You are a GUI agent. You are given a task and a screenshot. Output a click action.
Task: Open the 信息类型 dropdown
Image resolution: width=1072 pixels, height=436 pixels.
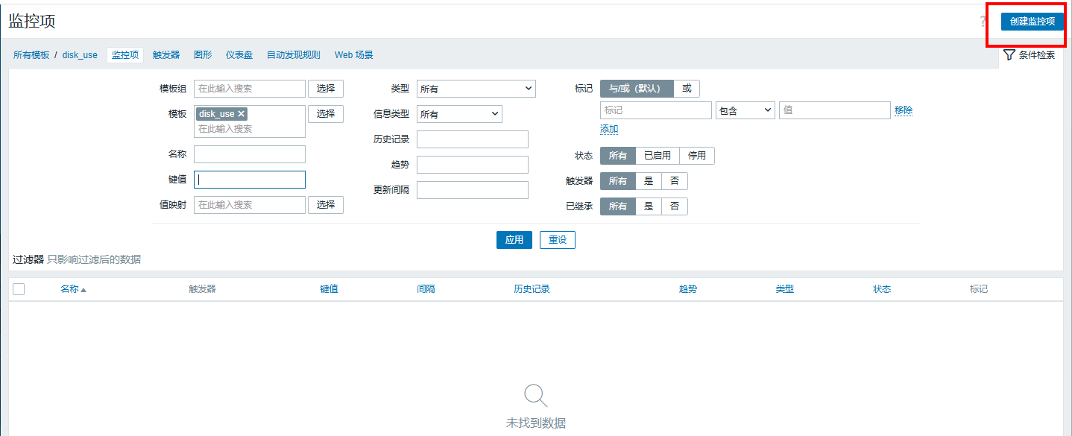(459, 114)
